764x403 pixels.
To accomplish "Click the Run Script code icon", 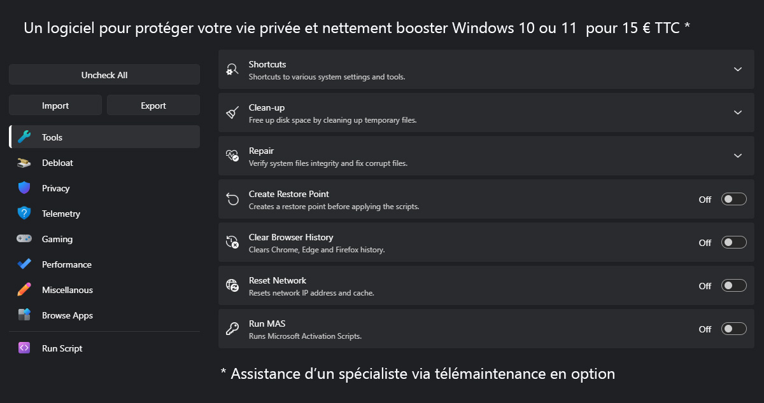I will [x=24, y=348].
